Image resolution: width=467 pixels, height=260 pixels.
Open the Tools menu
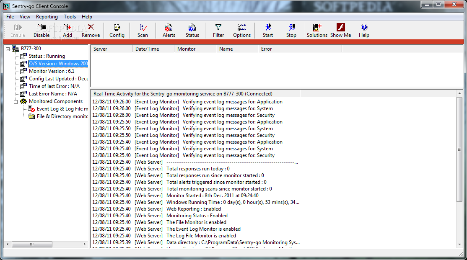click(70, 17)
